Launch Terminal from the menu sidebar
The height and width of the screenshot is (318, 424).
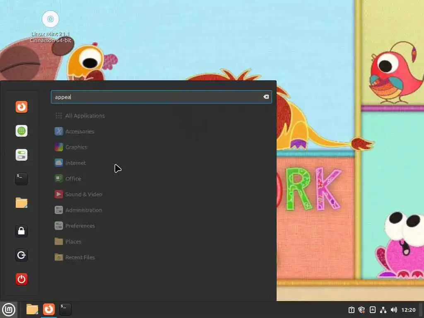(x=22, y=179)
